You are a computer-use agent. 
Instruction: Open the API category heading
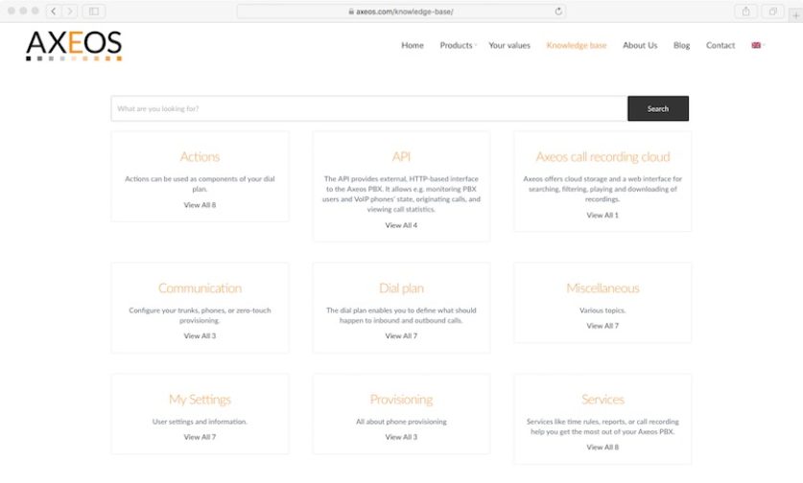tap(401, 156)
